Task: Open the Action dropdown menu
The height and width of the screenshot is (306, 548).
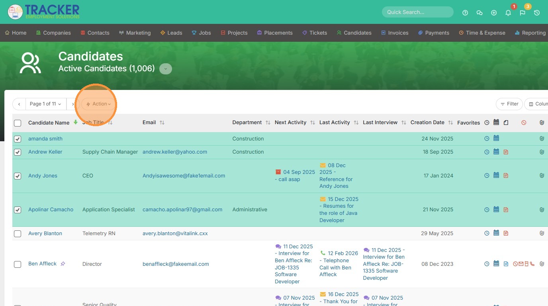Action: pos(99,104)
